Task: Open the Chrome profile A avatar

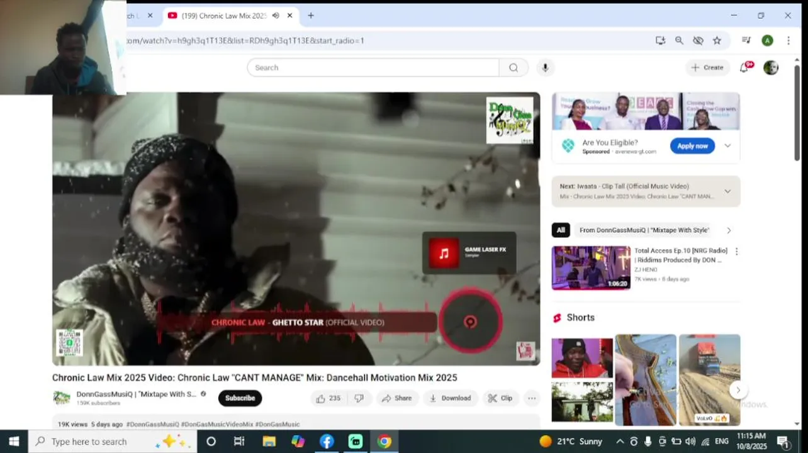Action: click(767, 40)
